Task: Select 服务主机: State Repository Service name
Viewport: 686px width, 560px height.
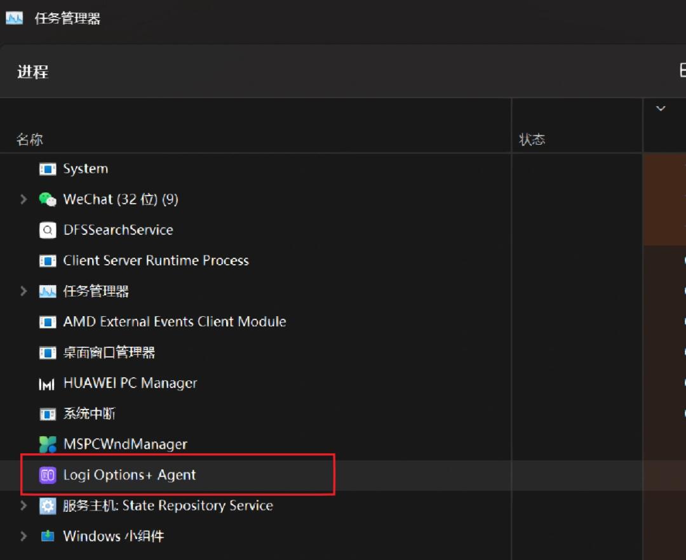Action: point(168,506)
